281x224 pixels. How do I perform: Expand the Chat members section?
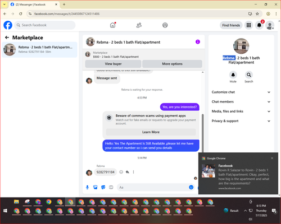(241, 102)
